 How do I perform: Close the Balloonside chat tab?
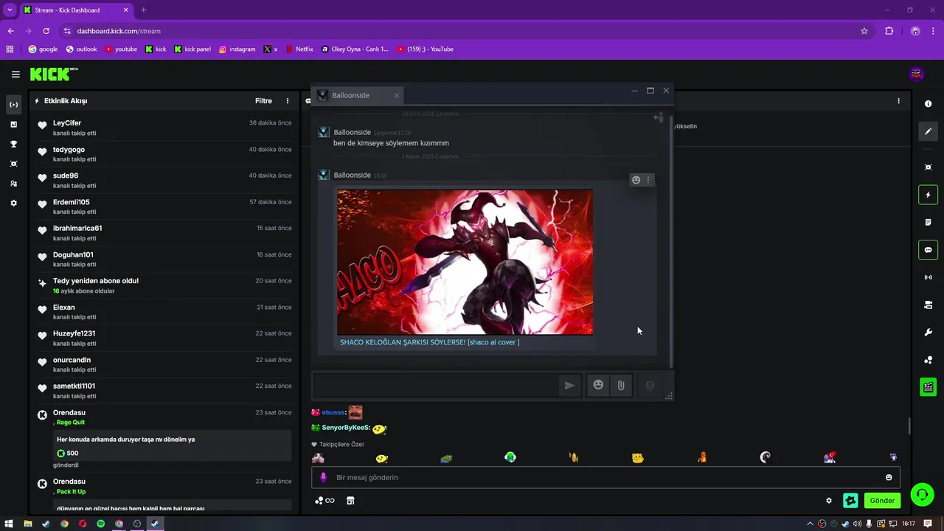point(396,95)
